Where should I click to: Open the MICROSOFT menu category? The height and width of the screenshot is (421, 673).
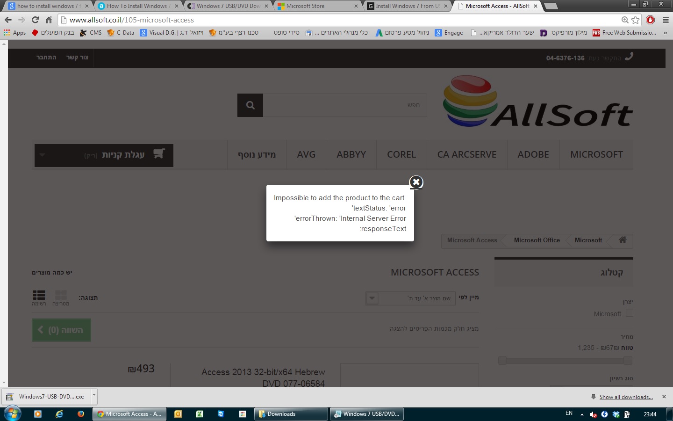point(596,154)
